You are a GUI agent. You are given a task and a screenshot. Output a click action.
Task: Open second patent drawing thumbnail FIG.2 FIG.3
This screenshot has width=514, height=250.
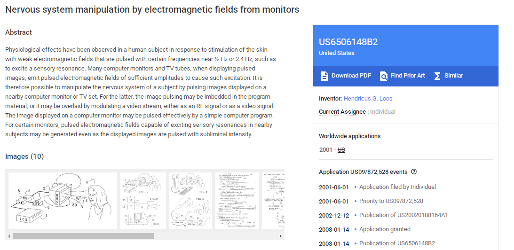tap(143, 201)
